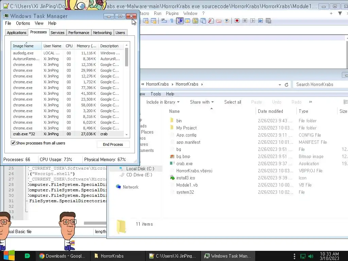Select crab.exe file in Explorer
Image resolution: width=348 pixels, height=261 pixels.
point(185,163)
